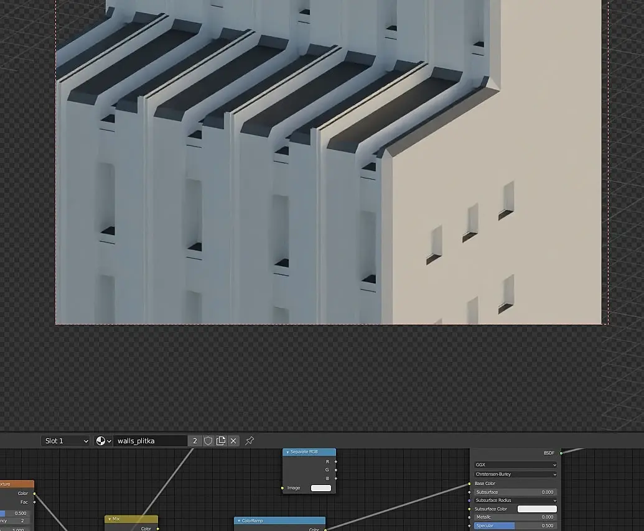Image resolution: width=644 pixels, height=531 pixels.
Task: Click the material user count 2 button
Action: coord(195,441)
